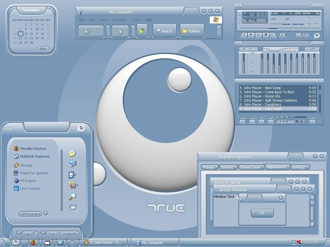Open playlist LIST button

coord(312,121)
